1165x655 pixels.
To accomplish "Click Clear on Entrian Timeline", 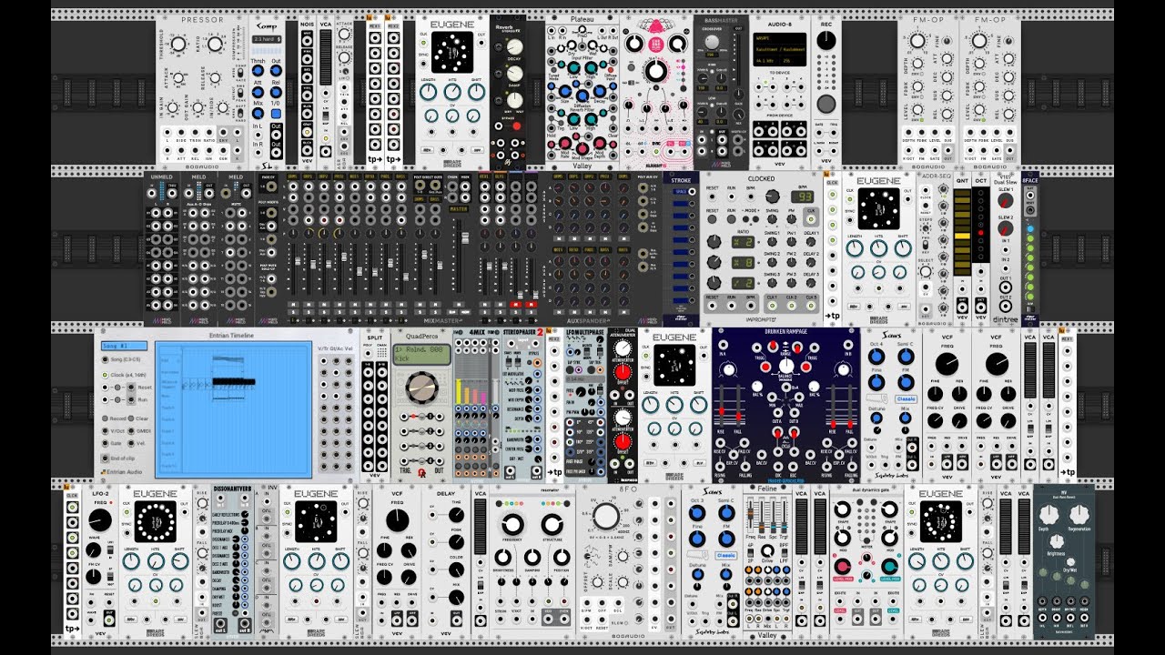I will coord(133,418).
